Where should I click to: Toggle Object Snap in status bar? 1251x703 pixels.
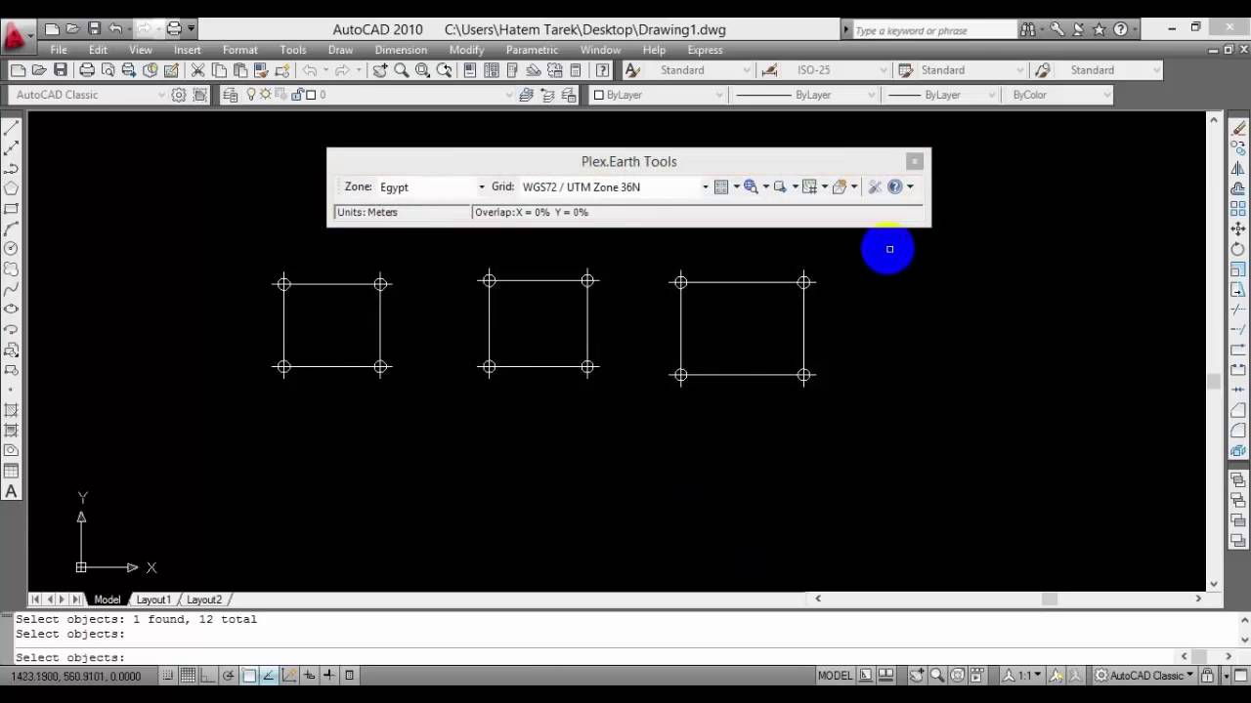(249, 676)
